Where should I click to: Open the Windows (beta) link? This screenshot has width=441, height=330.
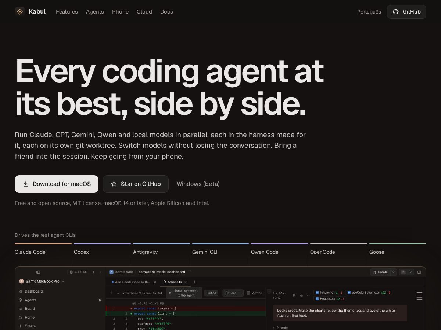pyautogui.click(x=198, y=184)
